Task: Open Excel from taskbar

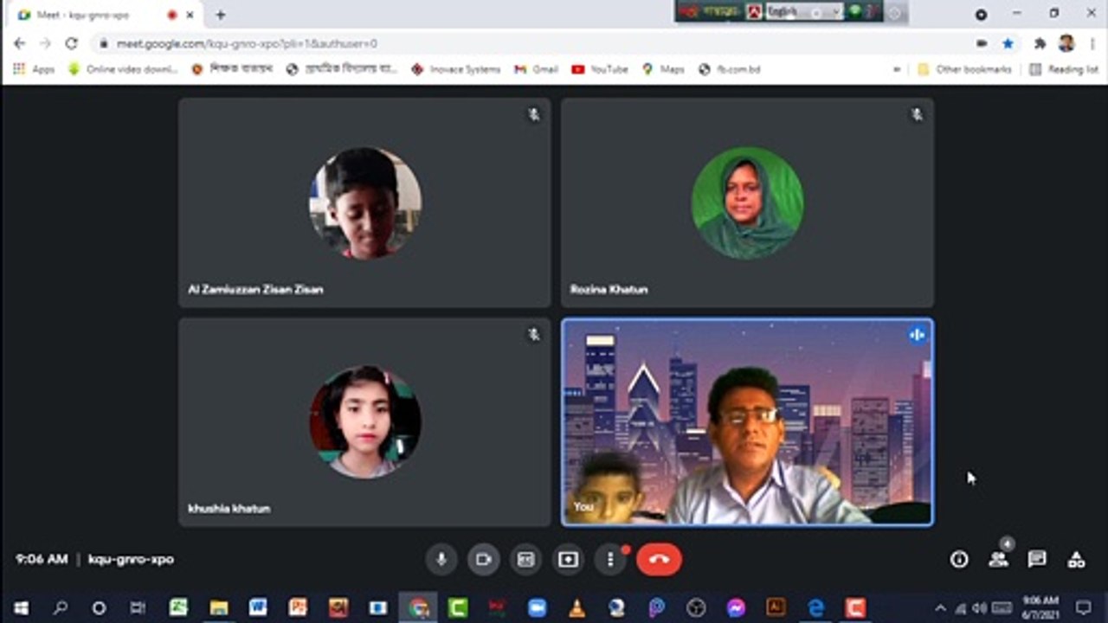Action: coord(178,607)
